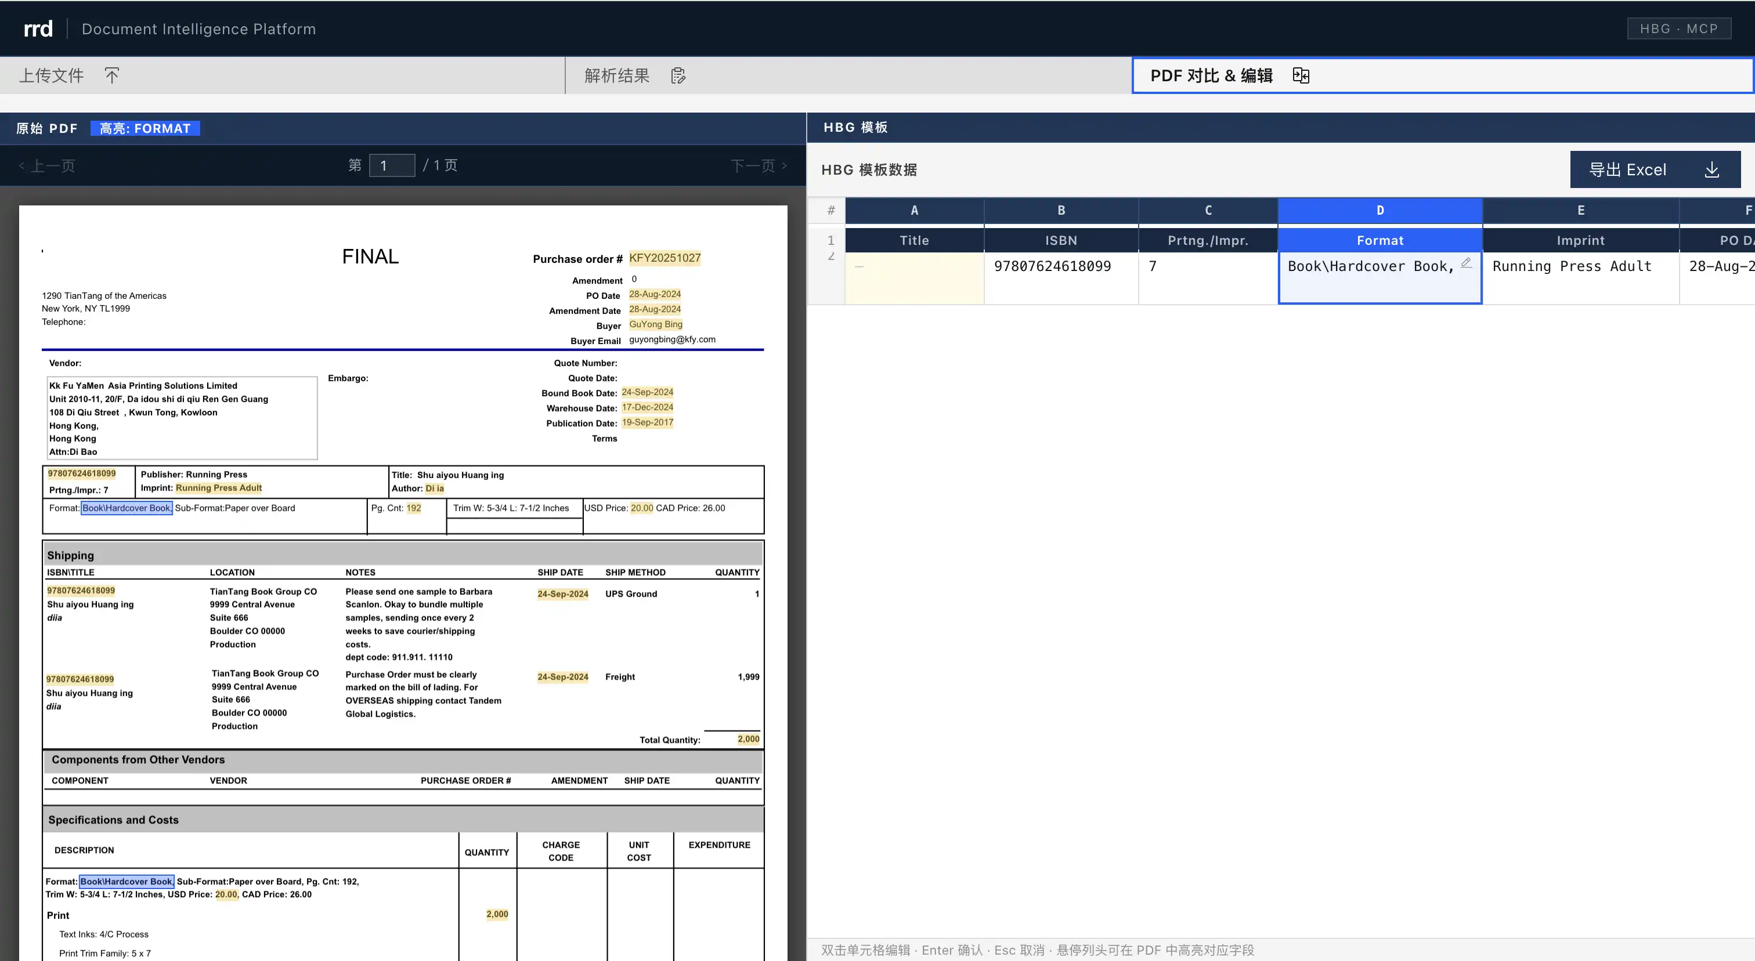Screen dimensions: 1755x961
Task: Click the Imprint column header
Action: (x=1580, y=240)
